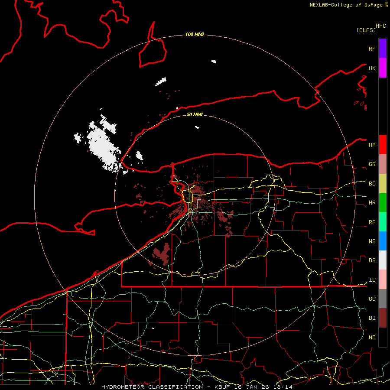Click the DS white color swatch
The image size is (390, 390).
click(383, 260)
